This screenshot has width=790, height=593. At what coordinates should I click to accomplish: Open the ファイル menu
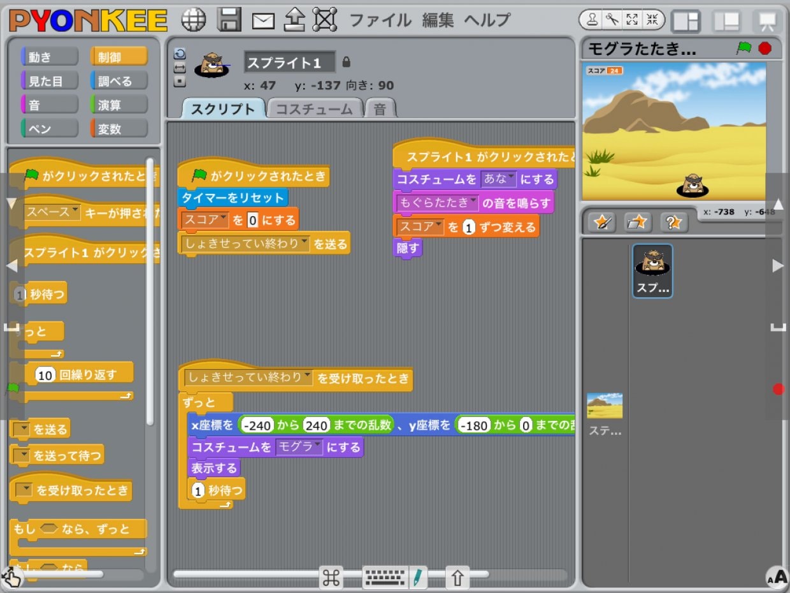point(380,20)
